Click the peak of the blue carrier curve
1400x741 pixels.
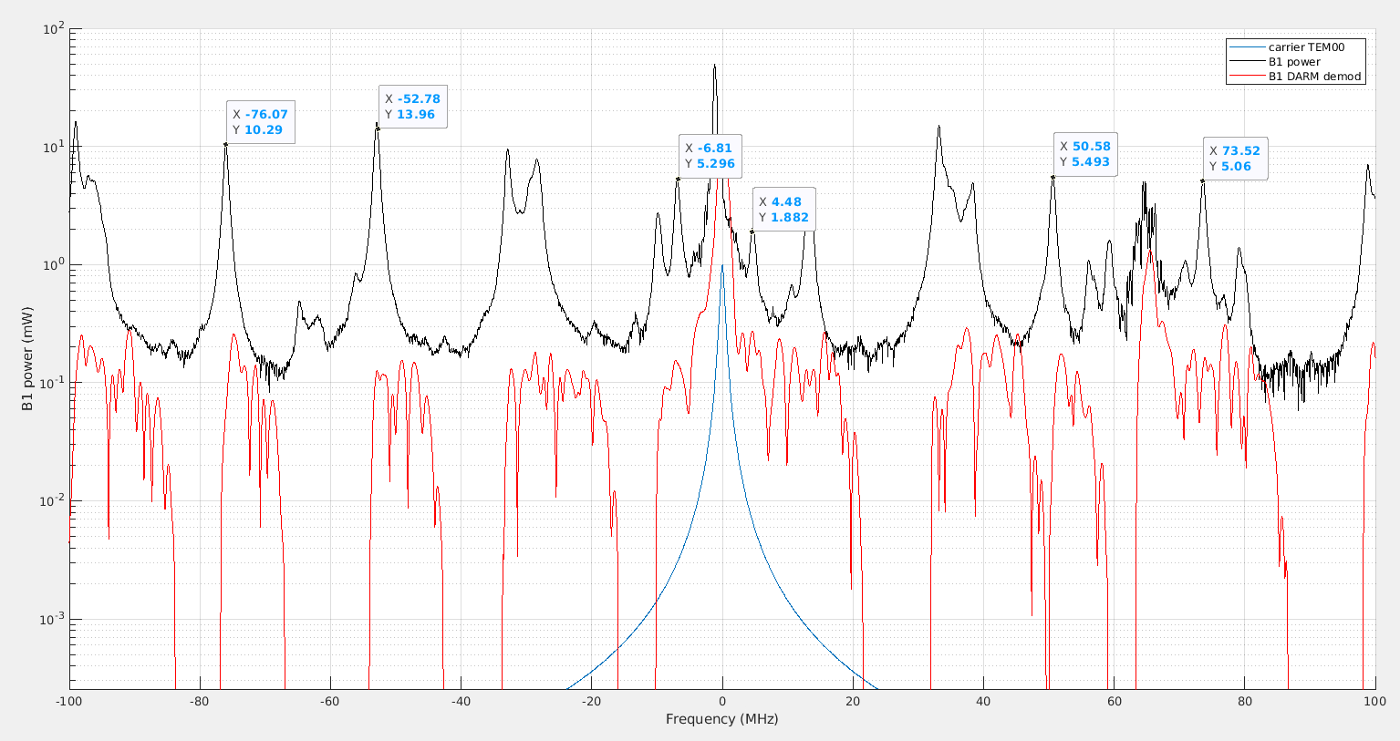[x=722, y=265]
